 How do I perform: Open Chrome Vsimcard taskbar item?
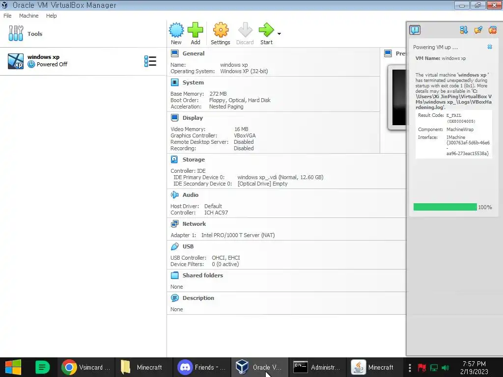pyautogui.click(x=86, y=367)
